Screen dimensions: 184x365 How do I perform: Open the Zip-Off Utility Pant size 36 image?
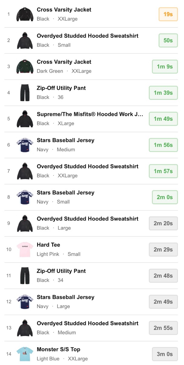click(x=25, y=93)
